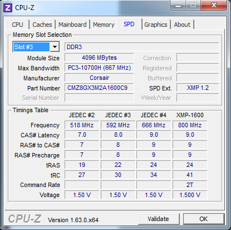Click the 592 MHz frequency cell
This screenshot has height=230, width=231.
click(x=118, y=125)
